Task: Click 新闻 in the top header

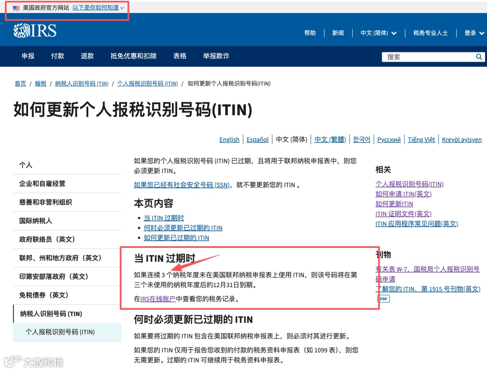Action: coord(338,33)
